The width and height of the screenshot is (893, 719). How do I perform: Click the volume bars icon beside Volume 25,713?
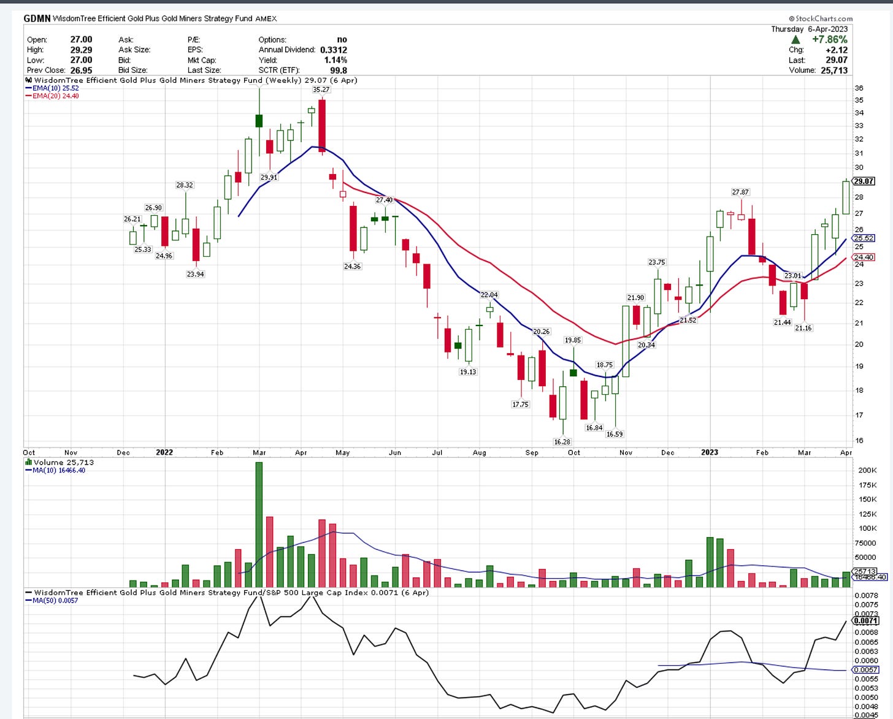pyautogui.click(x=28, y=462)
